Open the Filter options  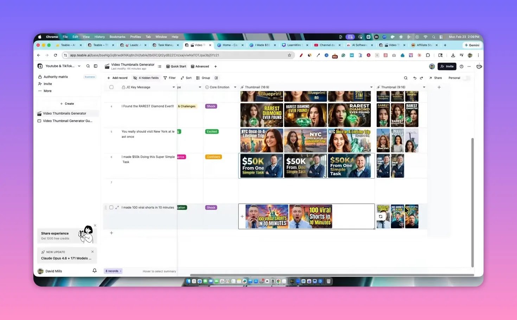[172, 78]
